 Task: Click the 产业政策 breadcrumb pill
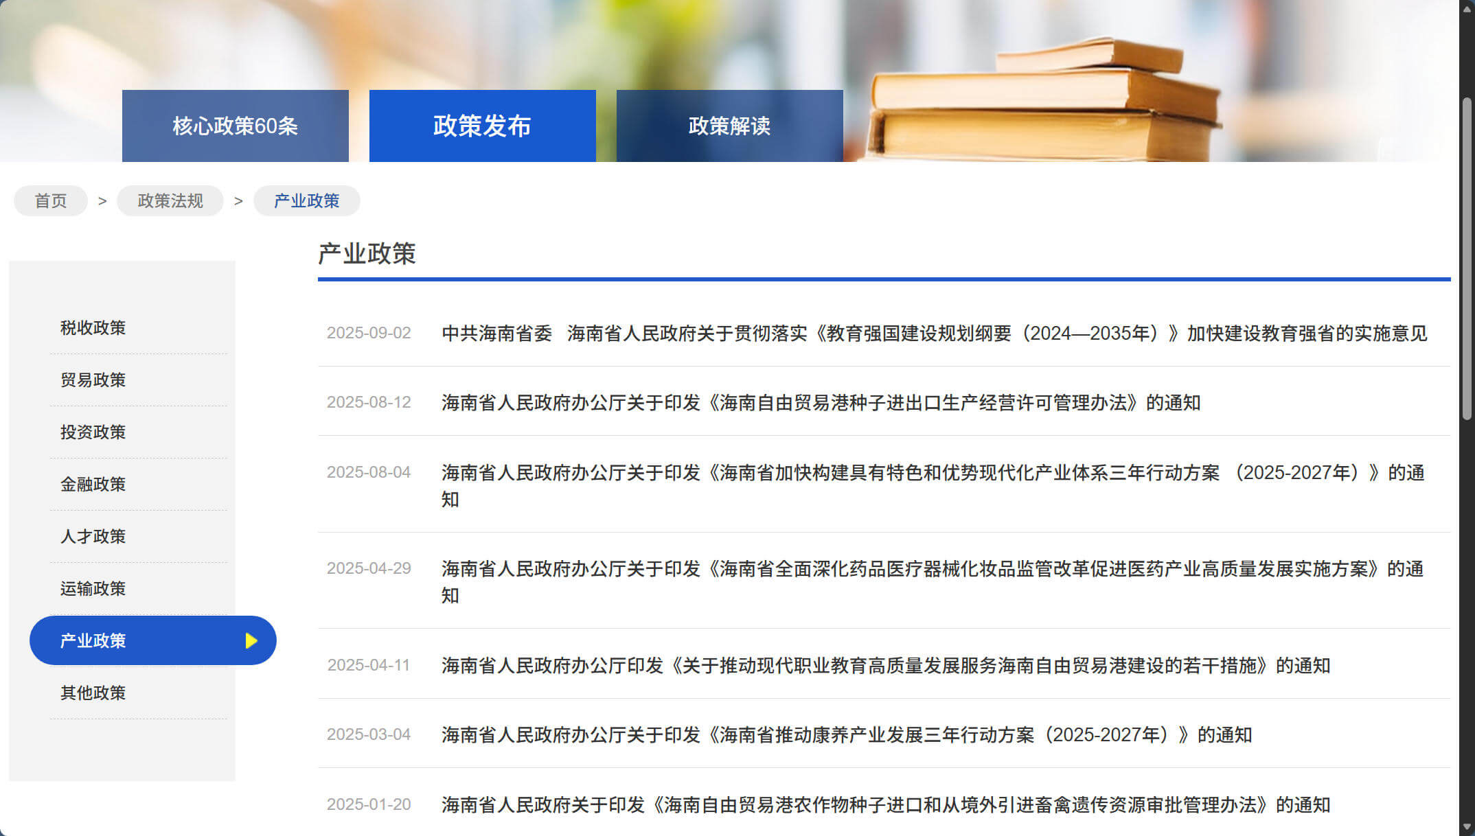tap(306, 201)
